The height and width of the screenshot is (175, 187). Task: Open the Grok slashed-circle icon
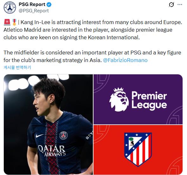coord(171,5)
